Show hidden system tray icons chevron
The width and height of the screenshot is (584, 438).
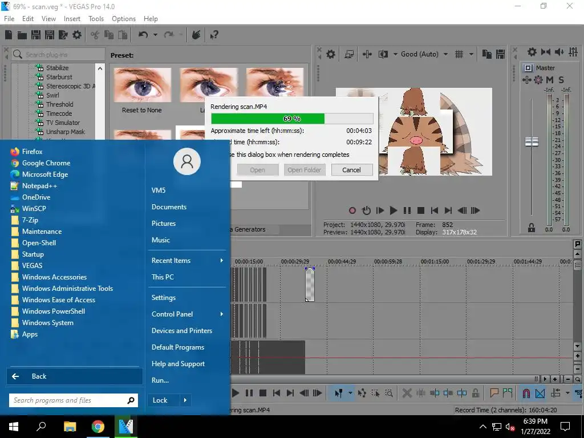(x=482, y=427)
